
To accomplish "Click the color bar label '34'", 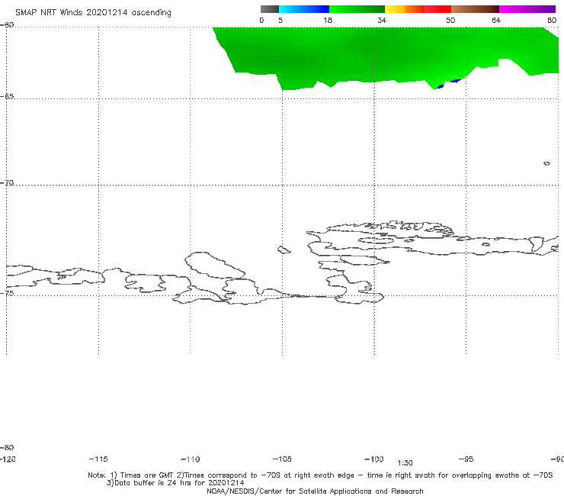I will click(382, 21).
